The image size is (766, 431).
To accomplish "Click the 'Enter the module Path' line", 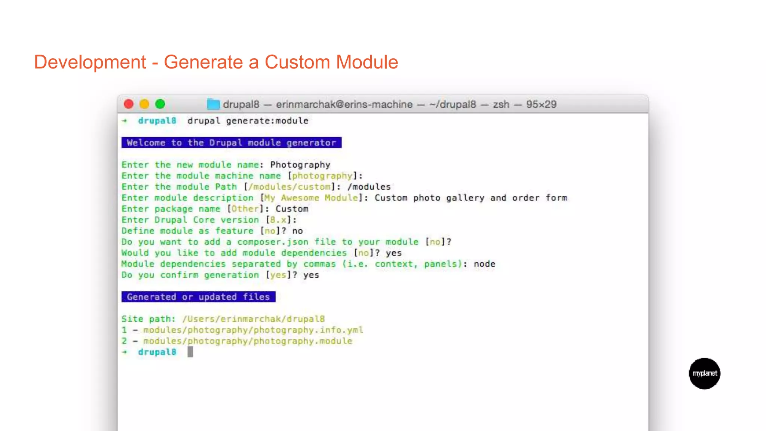I will point(256,187).
